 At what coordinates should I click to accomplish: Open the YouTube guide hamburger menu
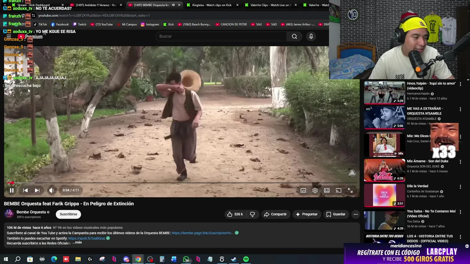pyautogui.click(x=9, y=36)
